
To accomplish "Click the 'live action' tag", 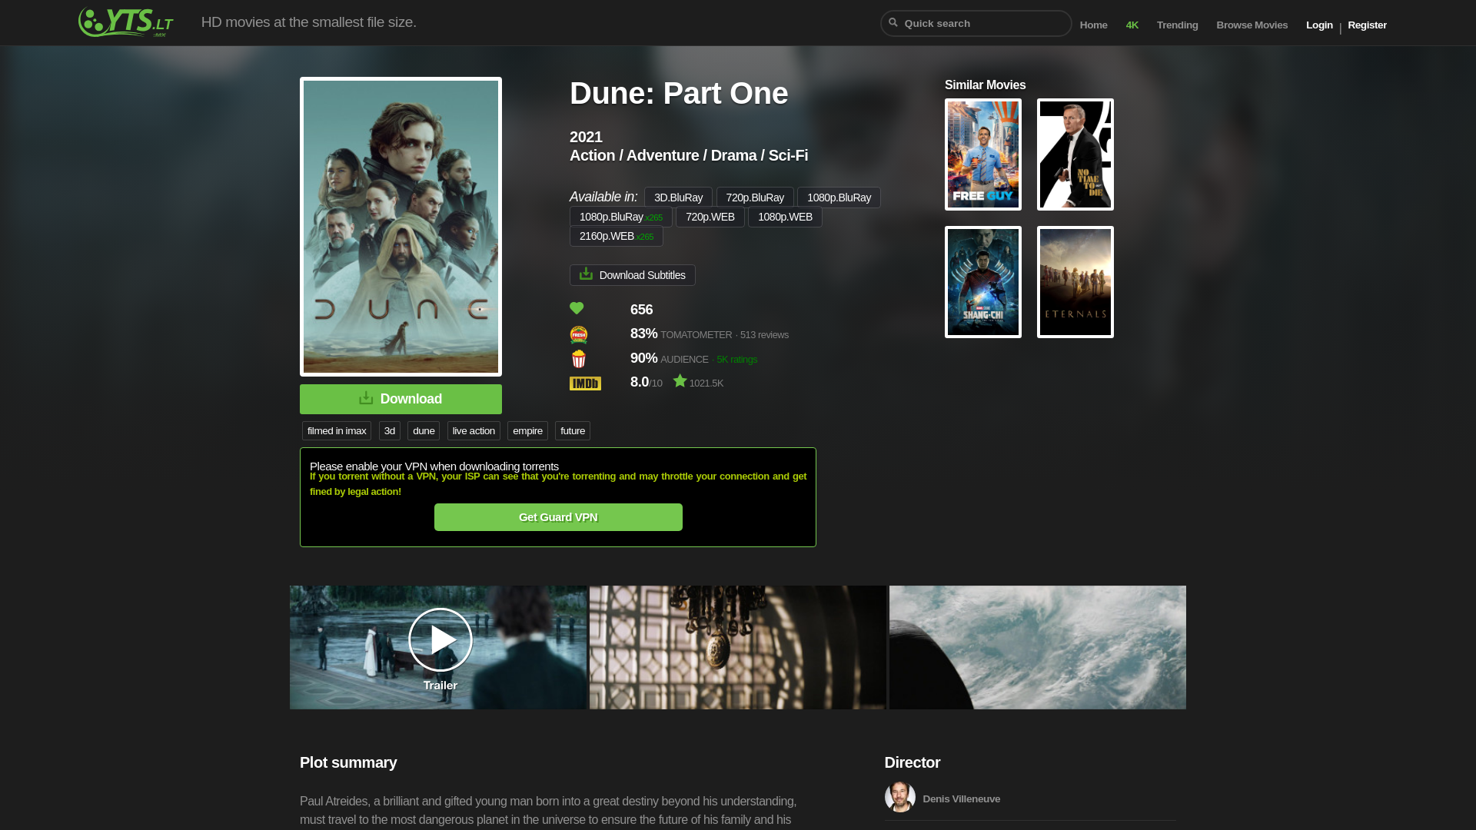I will pyautogui.click(x=474, y=431).
